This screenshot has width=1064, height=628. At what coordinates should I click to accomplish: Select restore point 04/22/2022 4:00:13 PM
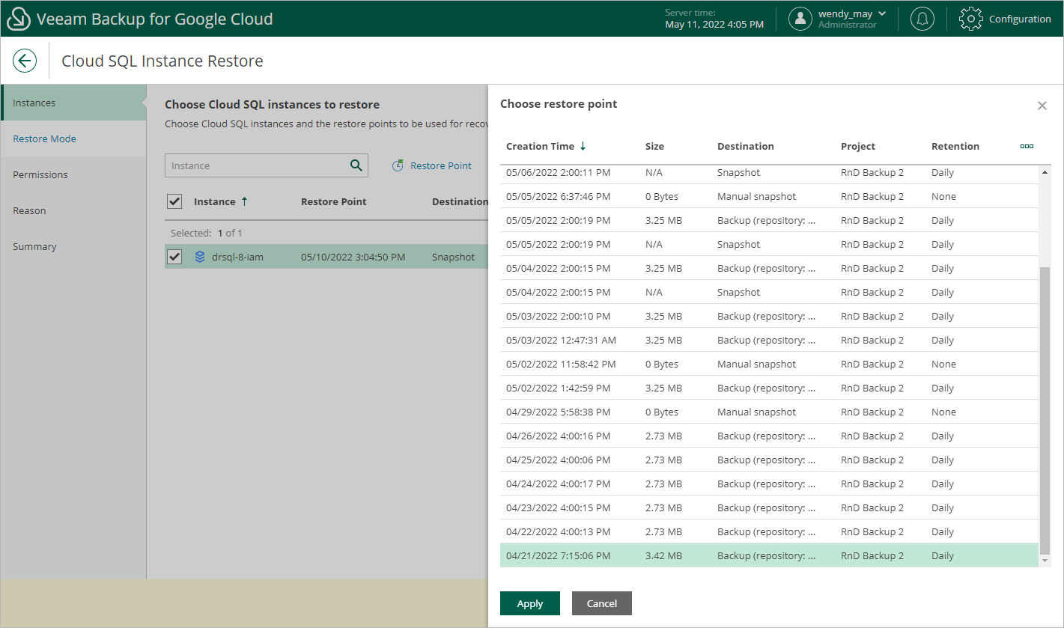[769, 531]
